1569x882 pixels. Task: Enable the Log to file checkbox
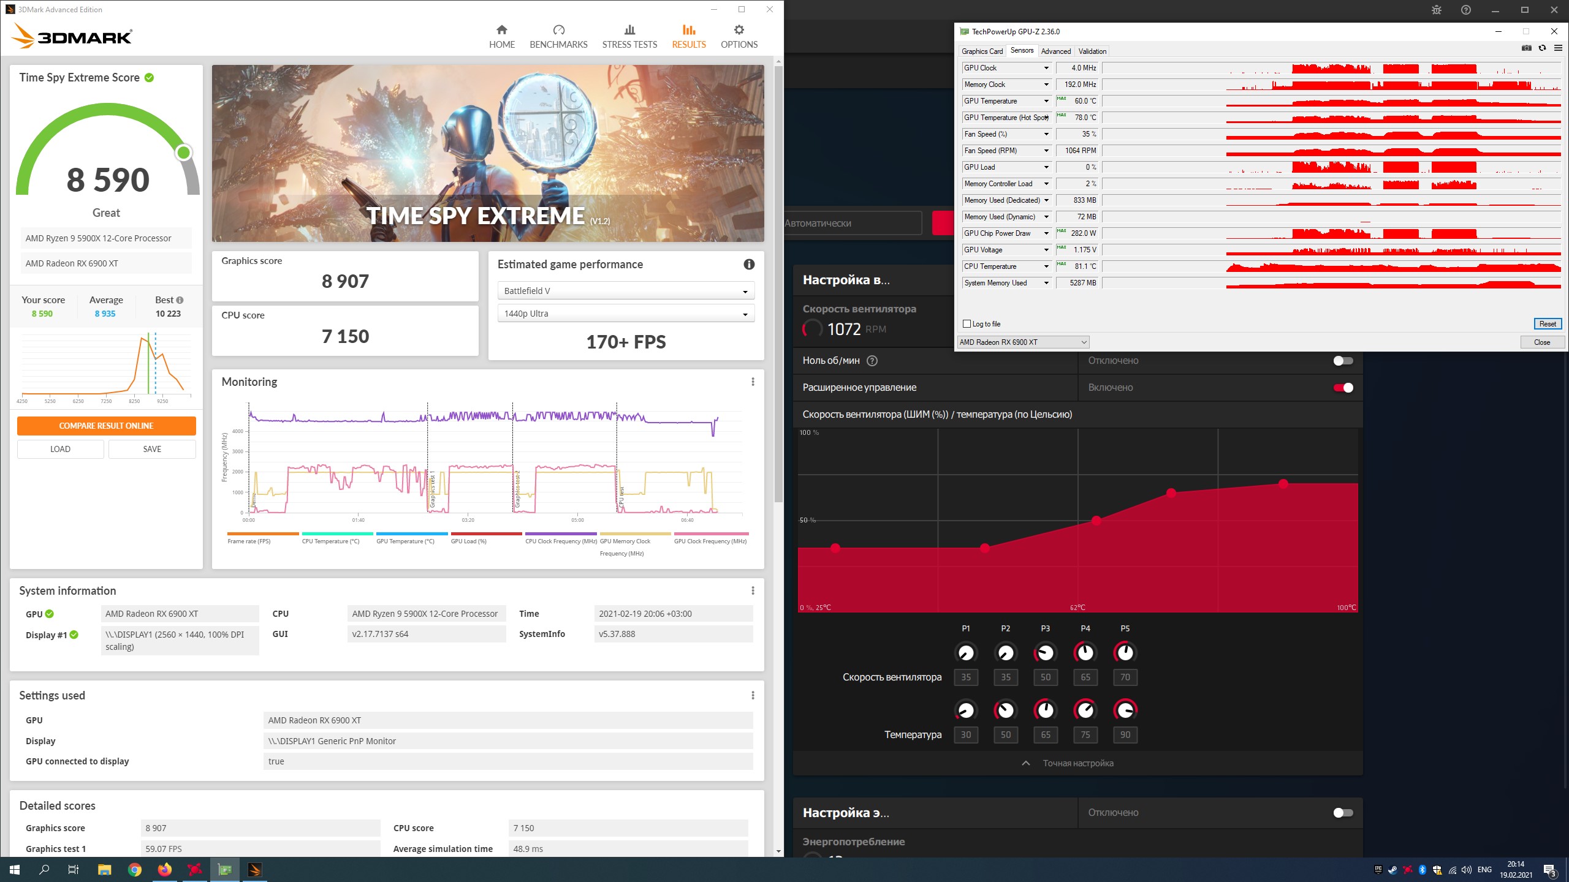[967, 324]
